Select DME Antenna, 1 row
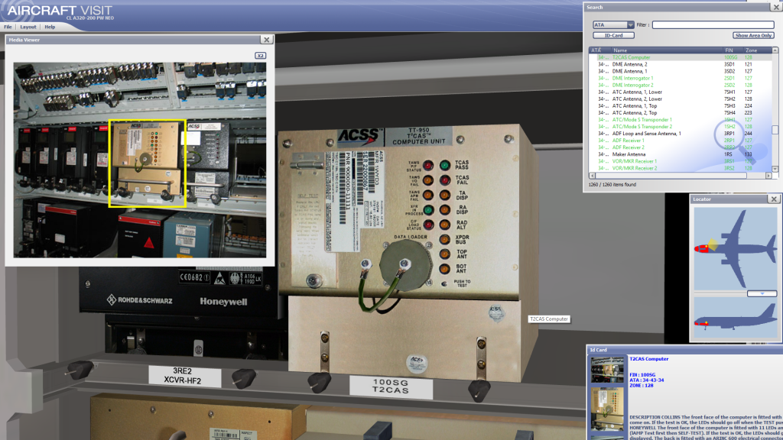 [x=680, y=71]
